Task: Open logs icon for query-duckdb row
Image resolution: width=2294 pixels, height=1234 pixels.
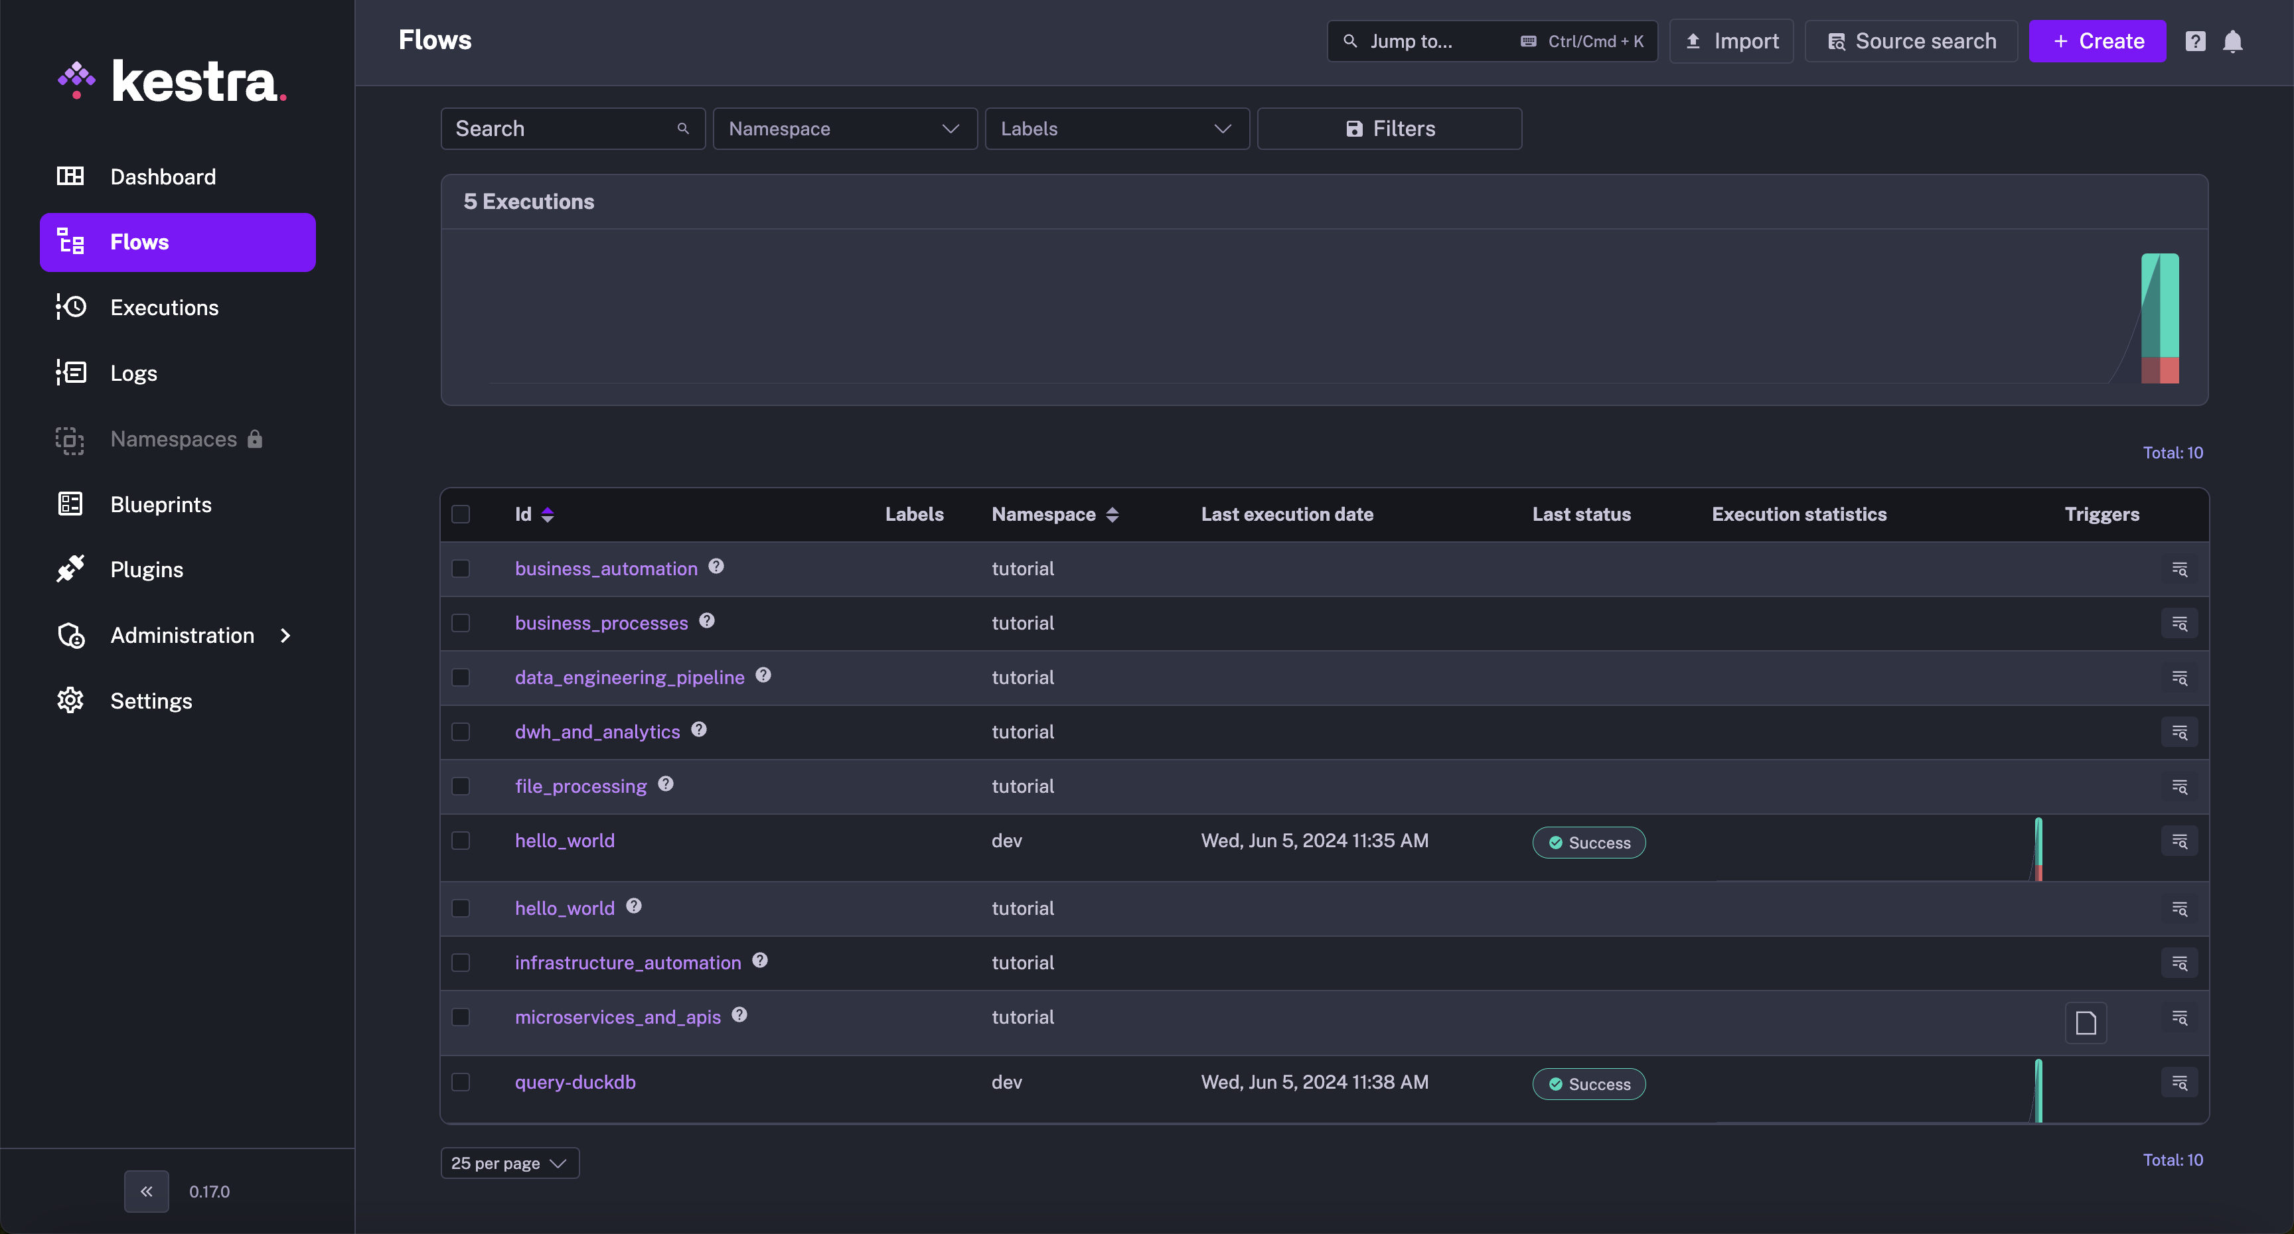Action: 2179,1082
